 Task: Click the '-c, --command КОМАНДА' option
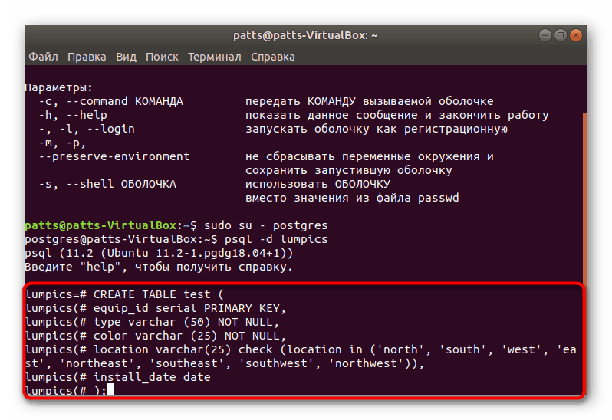click(x=111, y=101)
